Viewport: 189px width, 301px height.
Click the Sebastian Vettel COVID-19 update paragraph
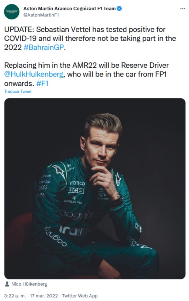click(89, 38)
